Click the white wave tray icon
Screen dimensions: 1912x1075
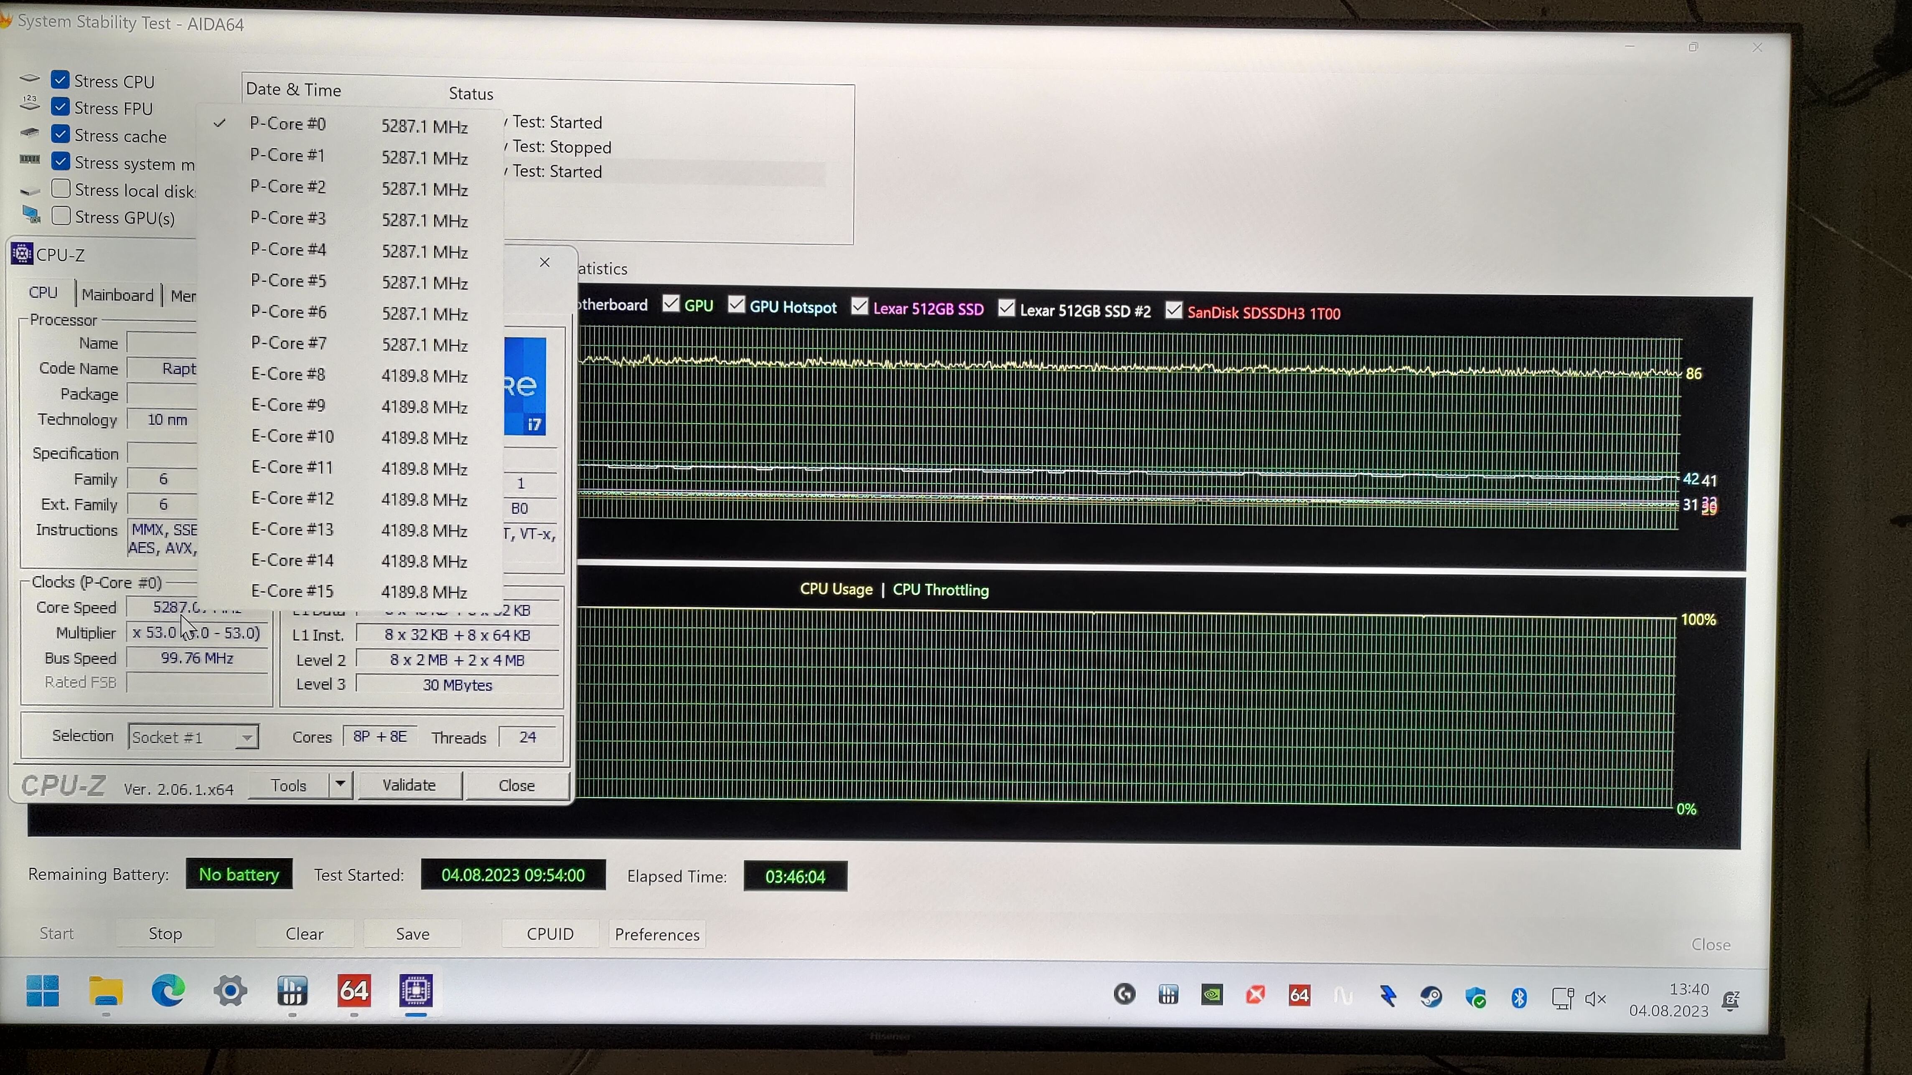[x=1343, y=996]
